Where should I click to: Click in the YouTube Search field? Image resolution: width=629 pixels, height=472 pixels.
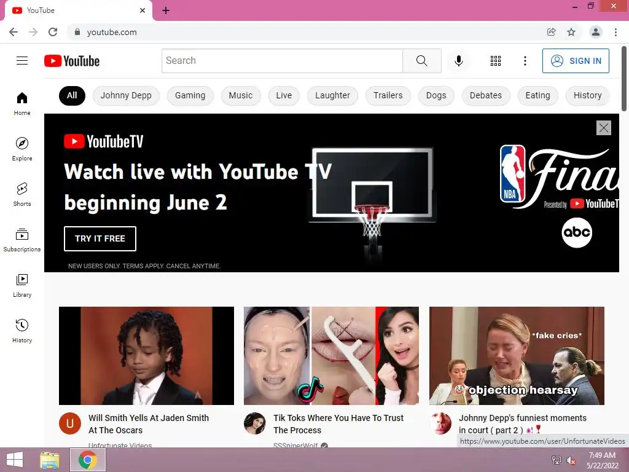pos(282,61)
